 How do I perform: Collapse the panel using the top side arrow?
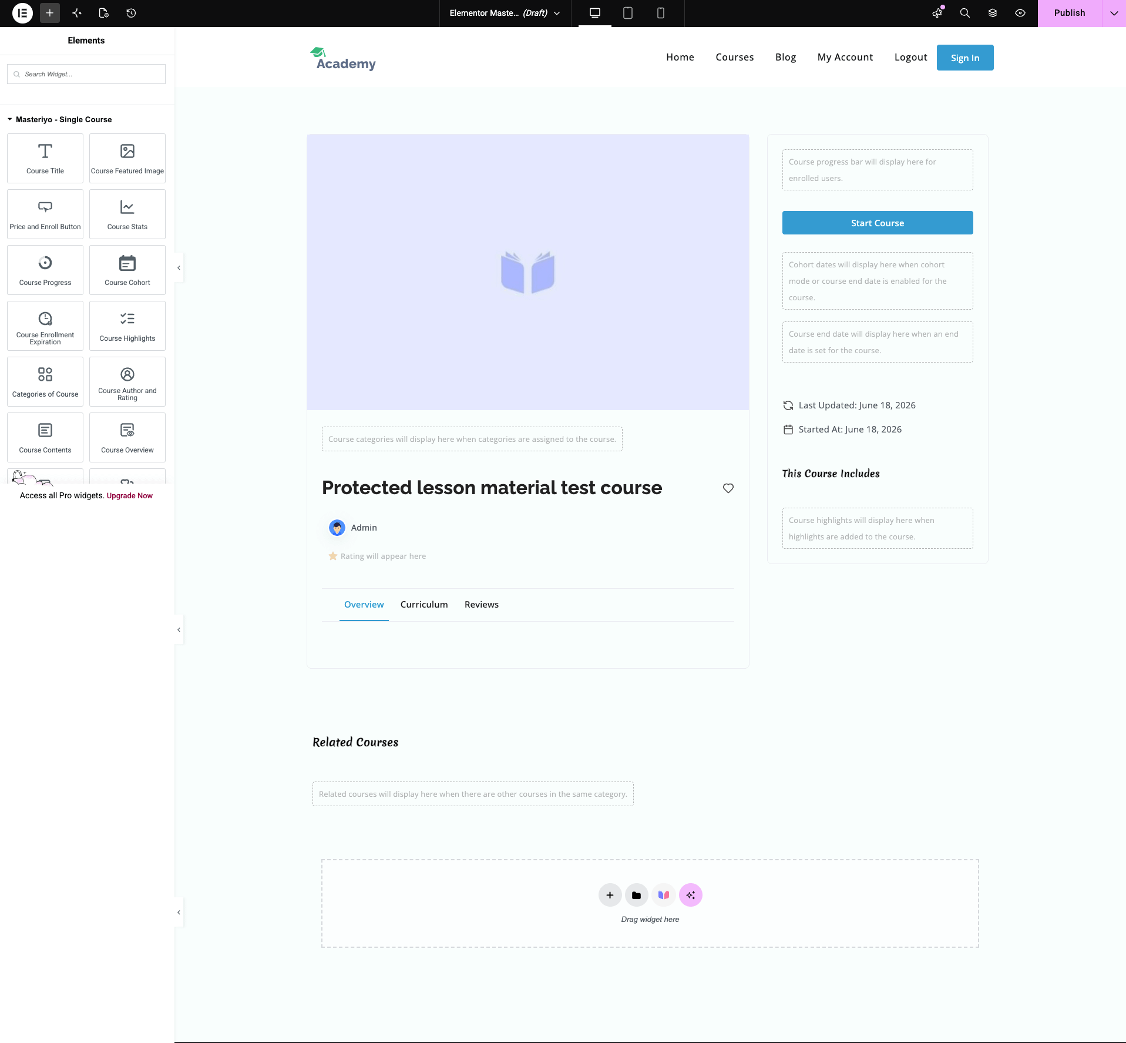179,268
